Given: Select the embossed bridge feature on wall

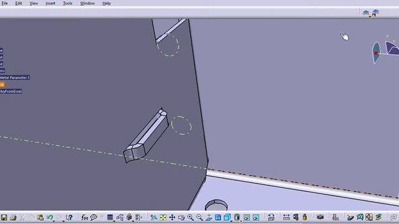Looking at the screenshot, I should point(146,136).
